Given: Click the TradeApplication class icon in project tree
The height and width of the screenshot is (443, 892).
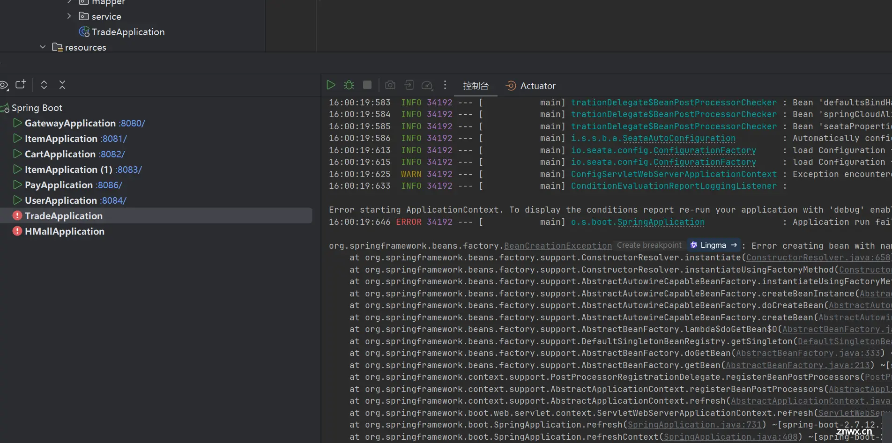Looking at the screenshot, I should coord(84,32).
